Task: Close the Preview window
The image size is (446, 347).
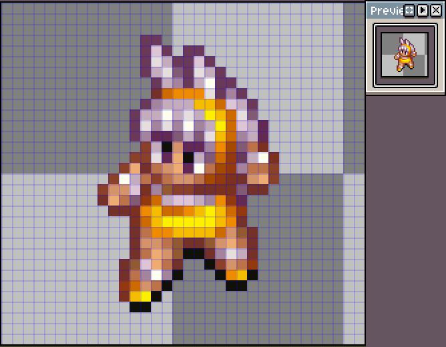Action: pyautogui.click(x=436, y=11)
